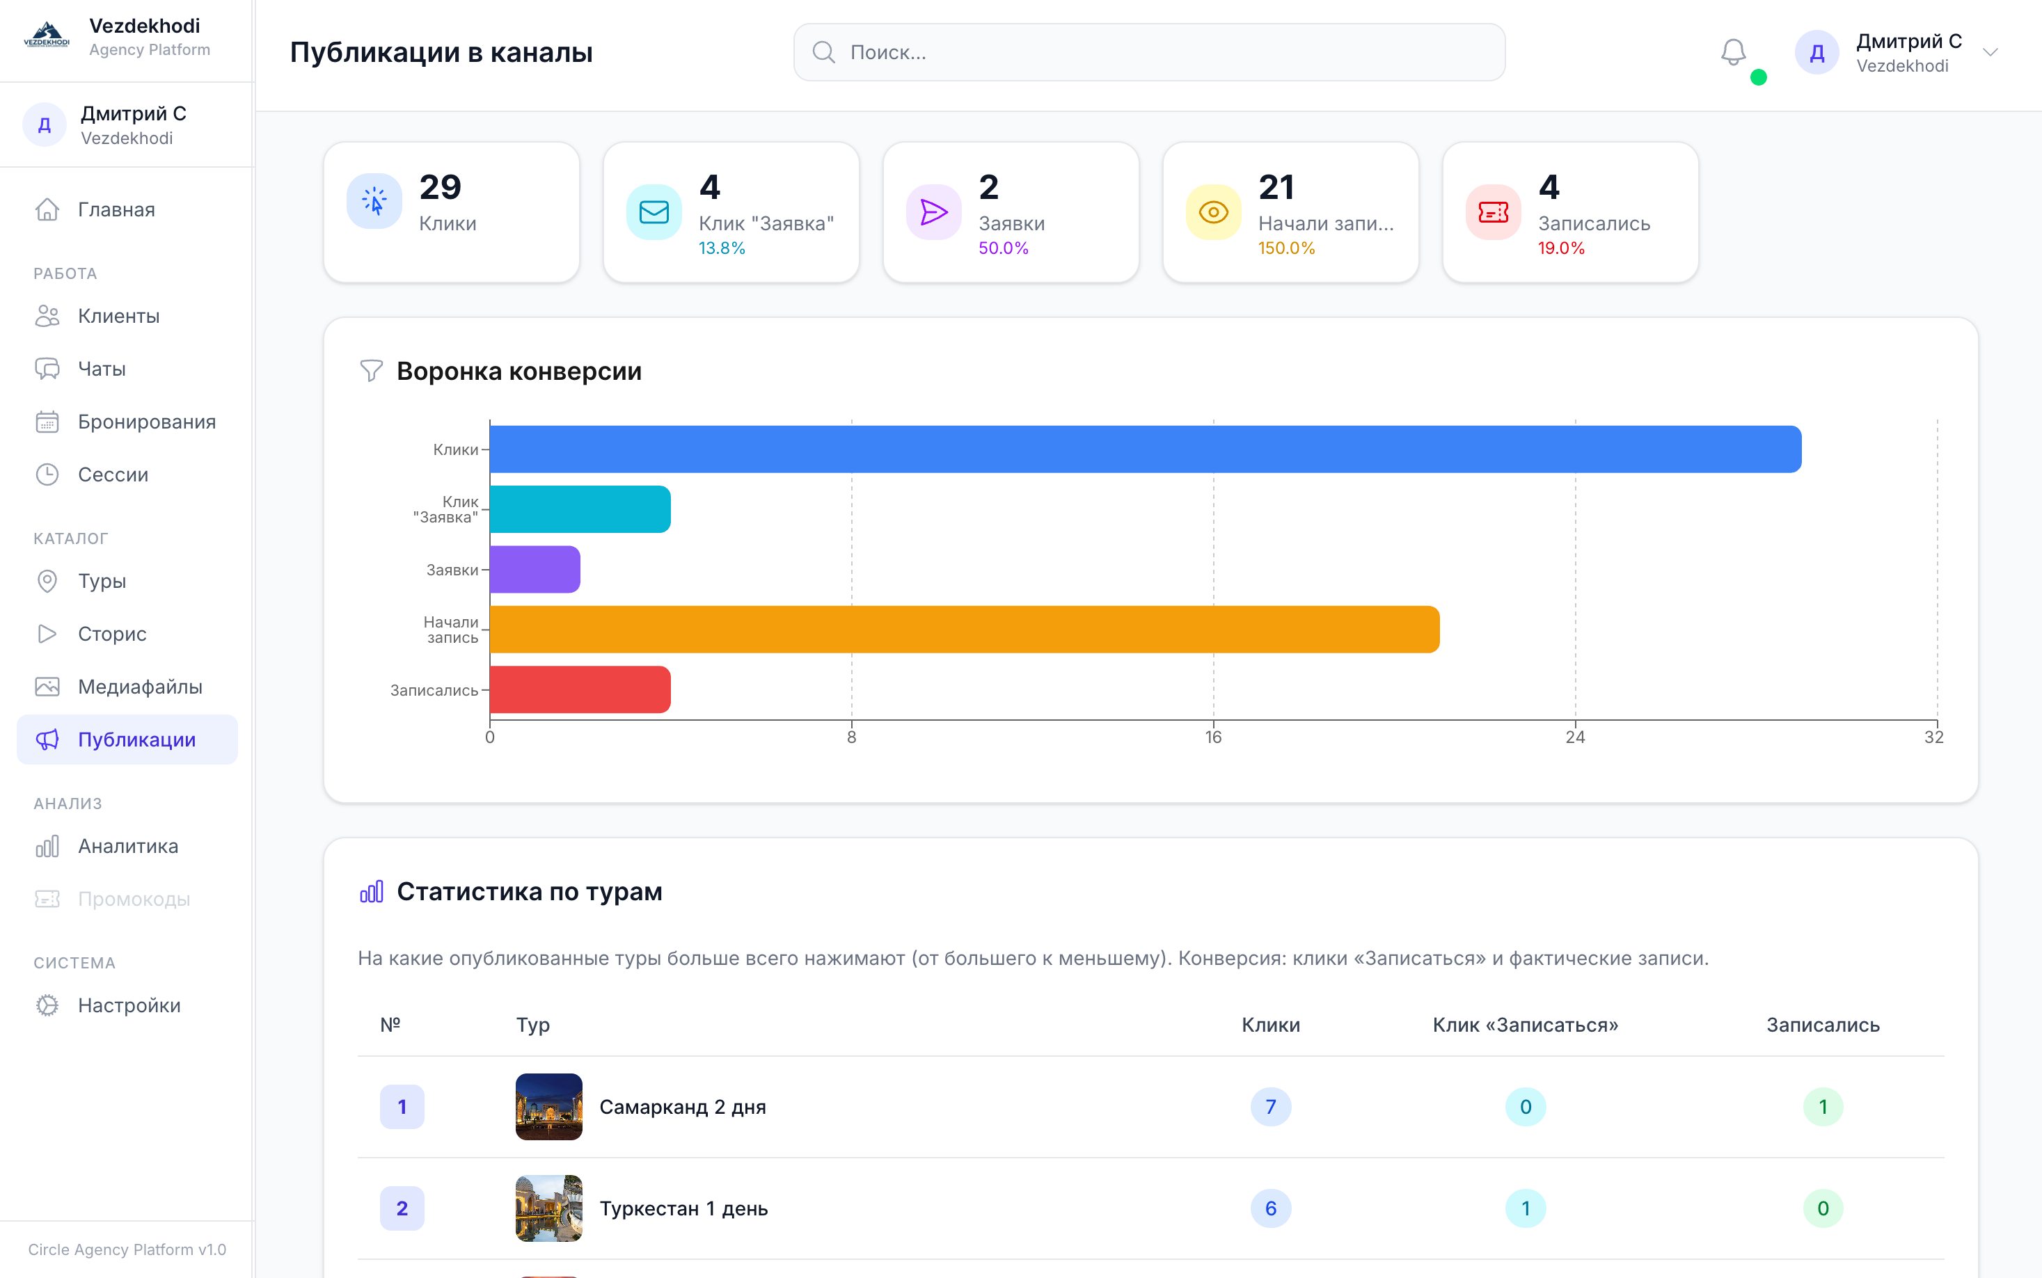Image resolution: width=2042 pixels, height=1278 pixels.
Task: Click the Клики cursor icon in stats card
Action: pyautogui.click(x=374, y=202)
